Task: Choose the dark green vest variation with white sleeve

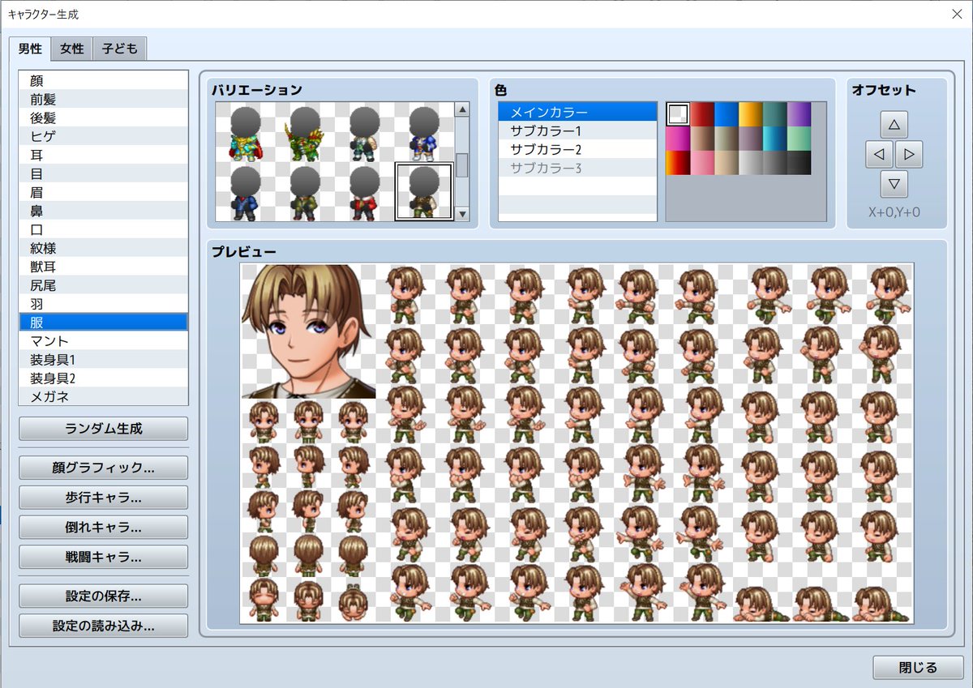Action: click(x=364, y=133)
